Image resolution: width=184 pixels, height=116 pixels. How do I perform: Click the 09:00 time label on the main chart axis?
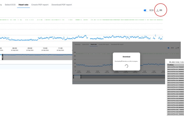pyautogui.click(x=30, y=48)
